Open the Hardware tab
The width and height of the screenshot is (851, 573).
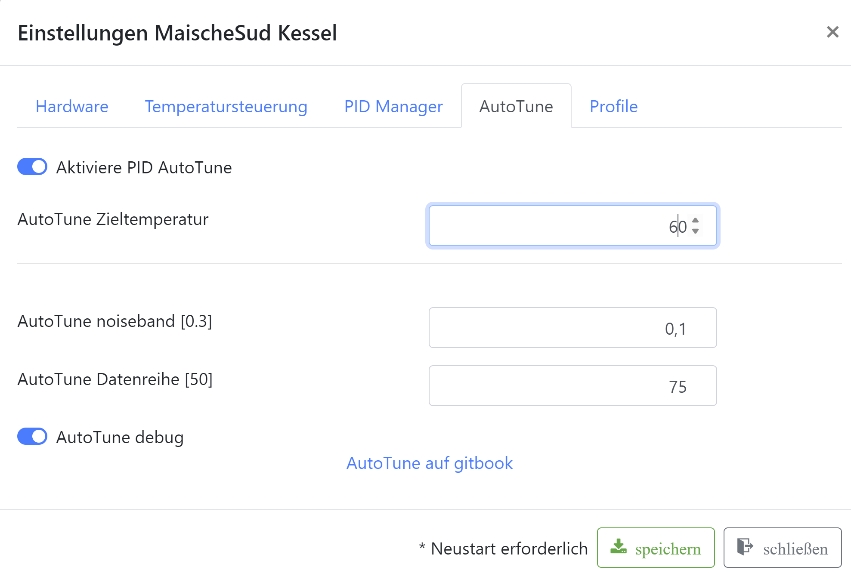click(72, 106)
